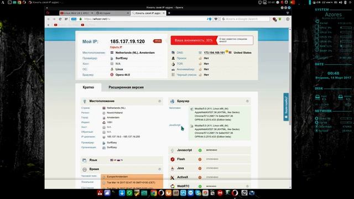The height and width of the screenshot is (199, 354).
Task: Click the WebRTC green status indicator
Action: point(200,186)
